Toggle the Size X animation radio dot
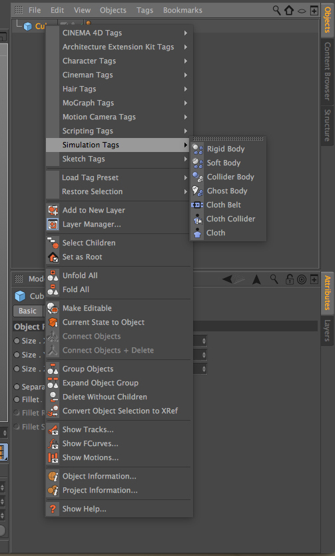335x556 pixels. click(x=17, y=341)
